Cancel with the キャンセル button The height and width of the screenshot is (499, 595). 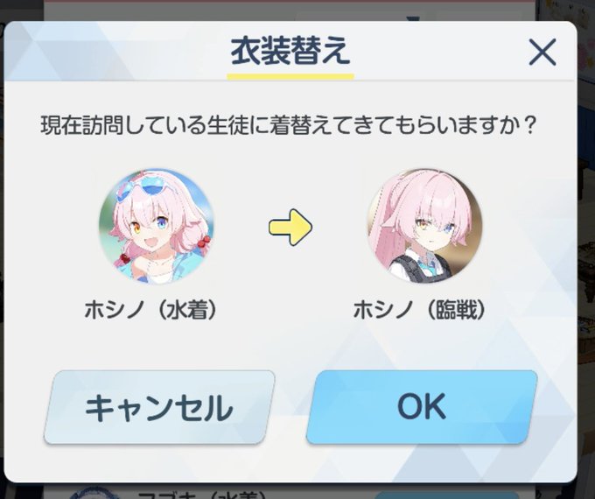point(159,407)
